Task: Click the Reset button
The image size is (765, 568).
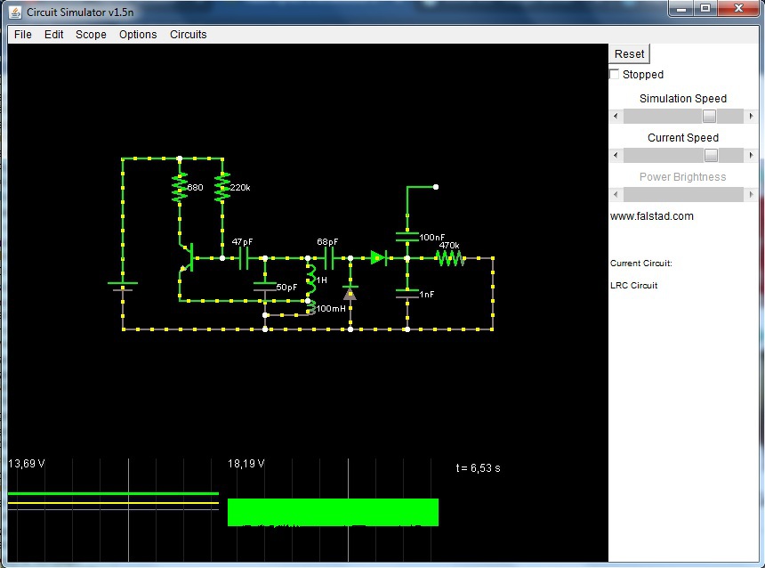Action: point(630,53)
